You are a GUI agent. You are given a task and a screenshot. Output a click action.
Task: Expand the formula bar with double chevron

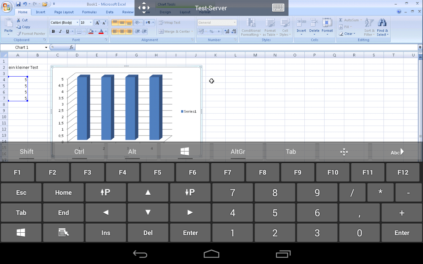(x=420, y=48)
